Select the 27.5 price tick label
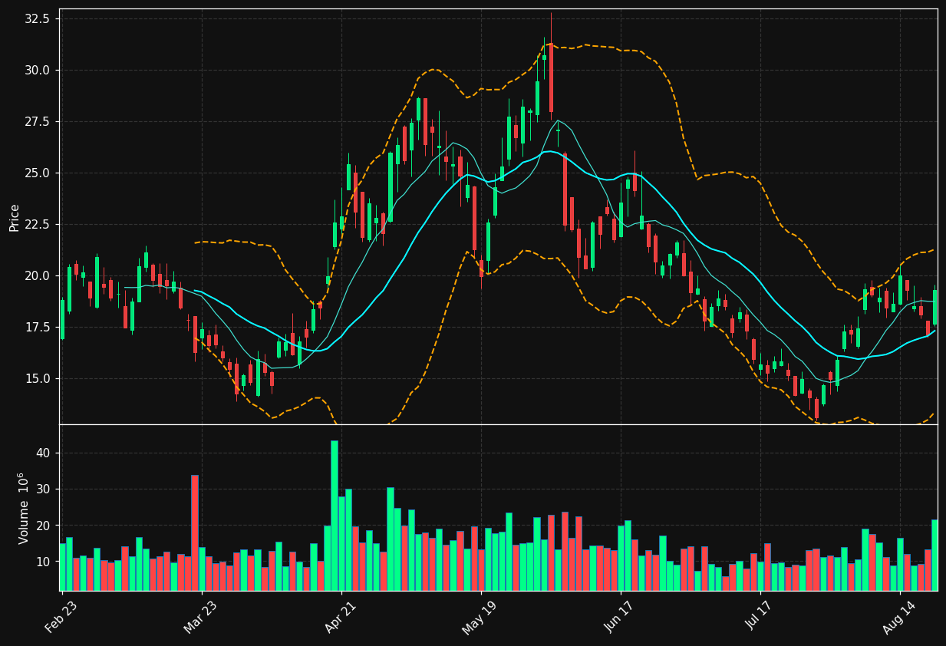The height and width of the screenshot is (646, 946). coord(38,121)
